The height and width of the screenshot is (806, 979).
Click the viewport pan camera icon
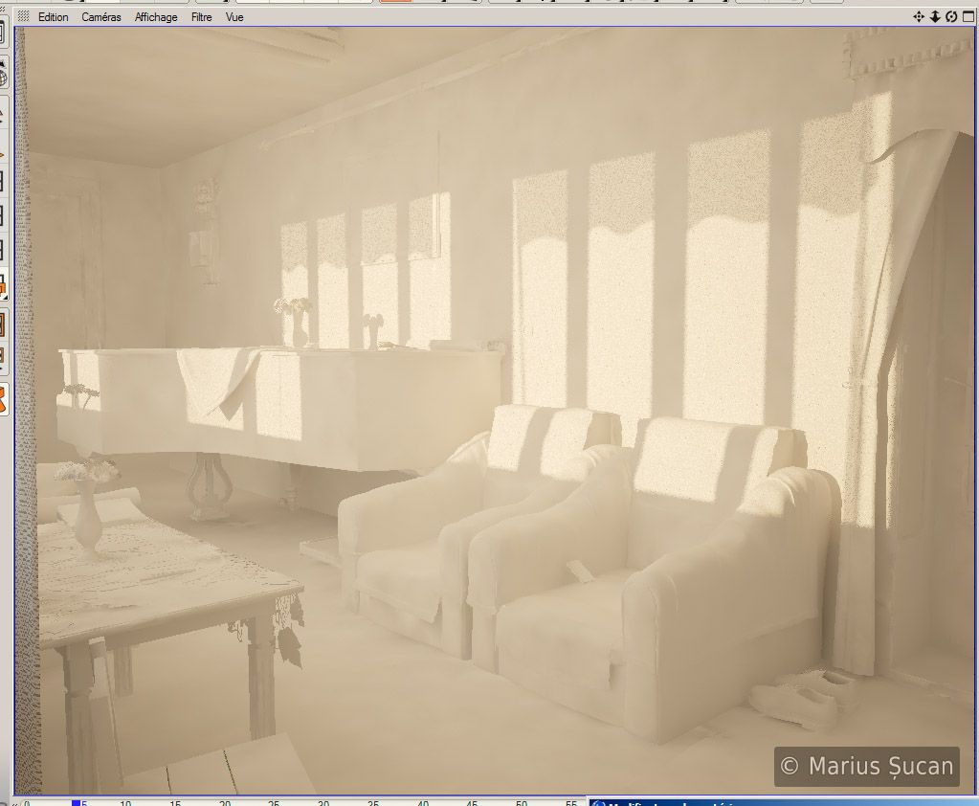[919, 16]
